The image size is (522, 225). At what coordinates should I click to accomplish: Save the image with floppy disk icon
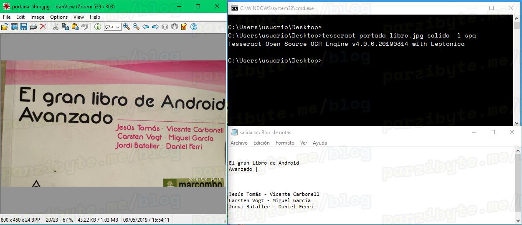tap(24, 27)
